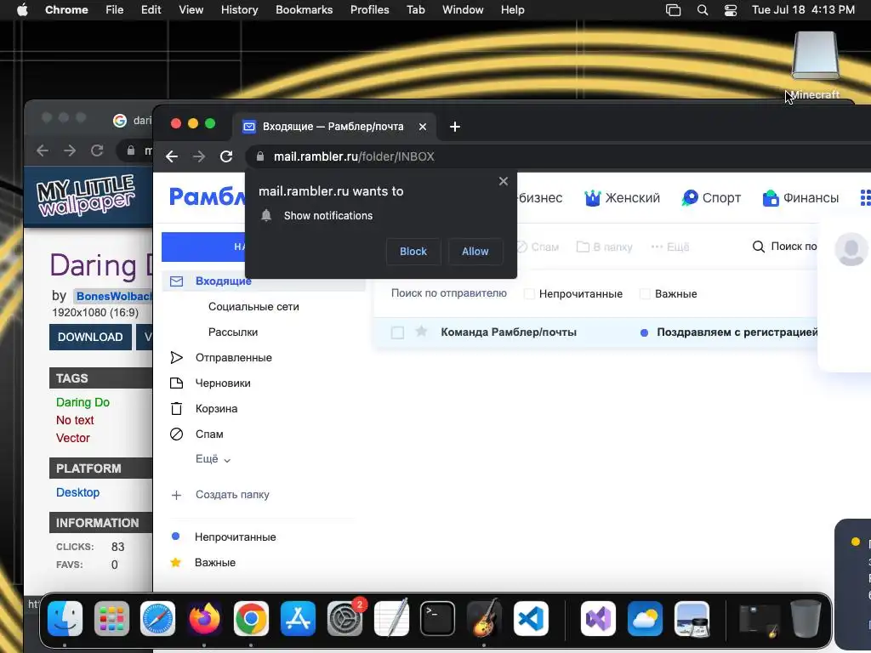
Task: Expand the Ещё folder list
Action: click(213, 459)
